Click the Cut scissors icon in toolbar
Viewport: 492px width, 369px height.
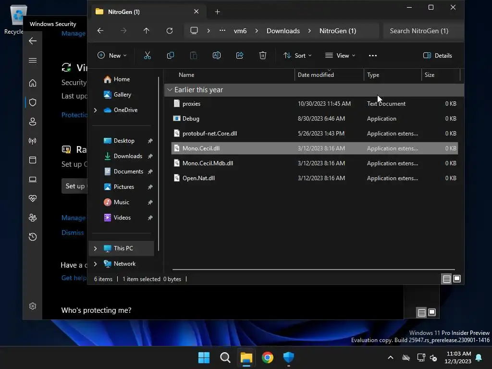(x=147, y=56)
